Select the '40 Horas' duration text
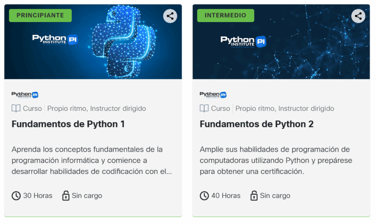Image resolution: width=376 pixels, height=224 pixels. click(226, 196)
